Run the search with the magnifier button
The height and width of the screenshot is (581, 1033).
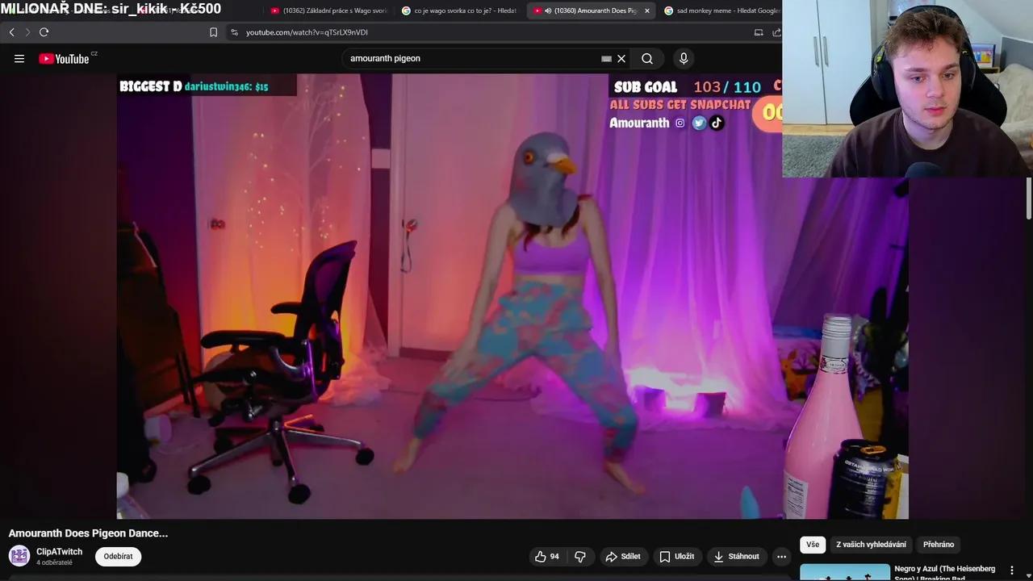647,58
